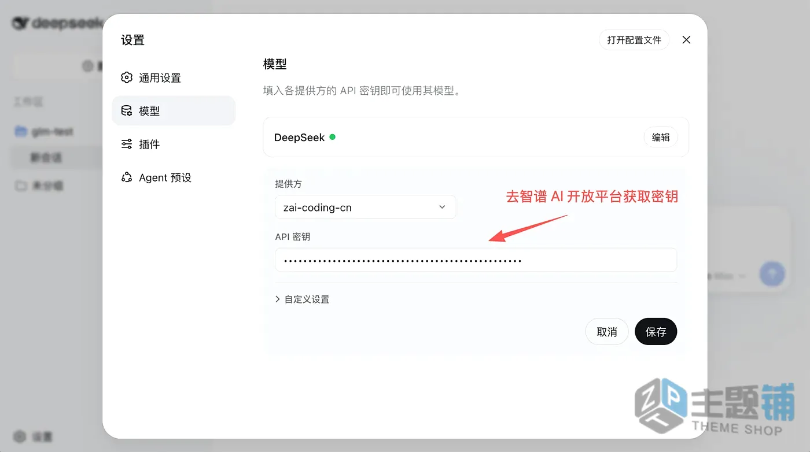This screenshot has width=810, height=452.
Task: Click the 提供方 field label
Action: tap(288, 184)
